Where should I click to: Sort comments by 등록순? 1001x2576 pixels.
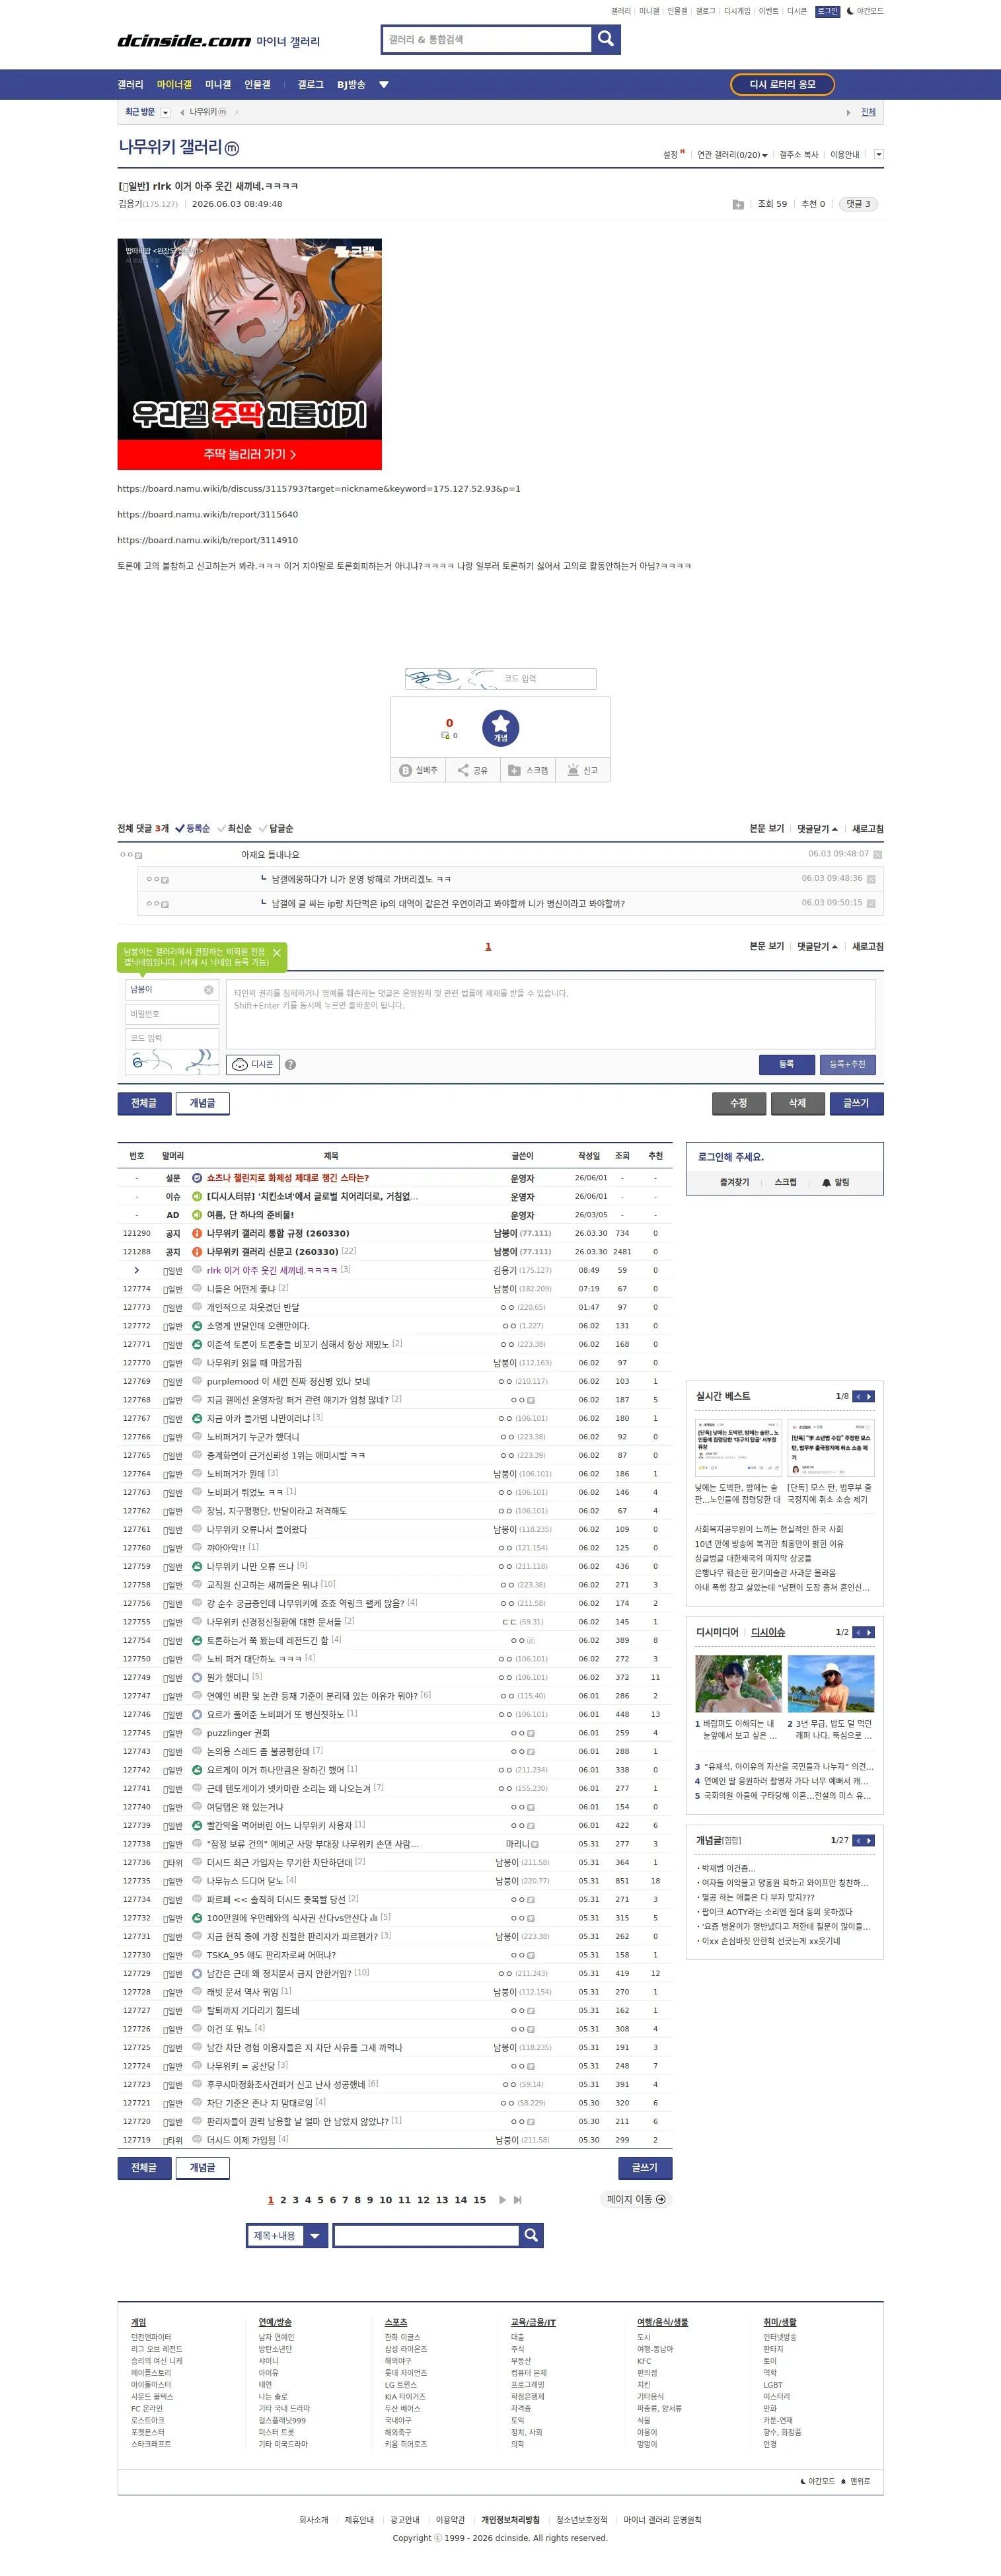(x=193, y=828)
